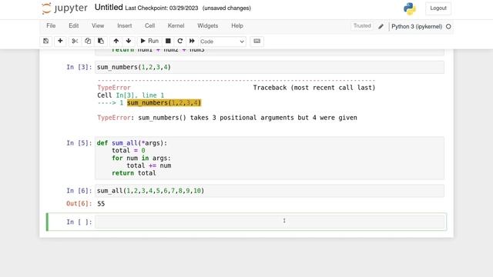Click the Jupyter logo
The width and height of the screenshot is (493, 277).
[x=65, y=8]
